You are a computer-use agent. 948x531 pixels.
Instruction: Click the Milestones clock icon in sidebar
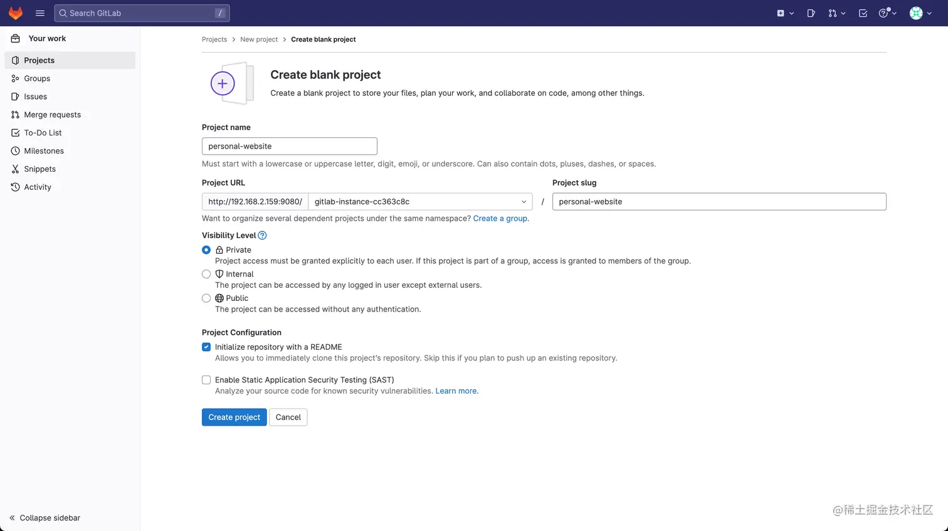click(x=15, y=151)
